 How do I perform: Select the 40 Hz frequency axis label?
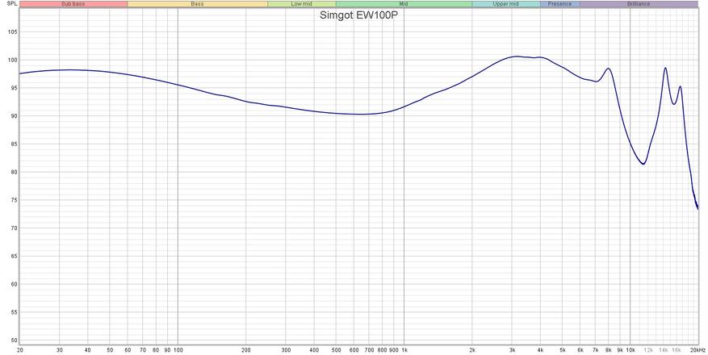pyautogui.click(x=88, y=350)
